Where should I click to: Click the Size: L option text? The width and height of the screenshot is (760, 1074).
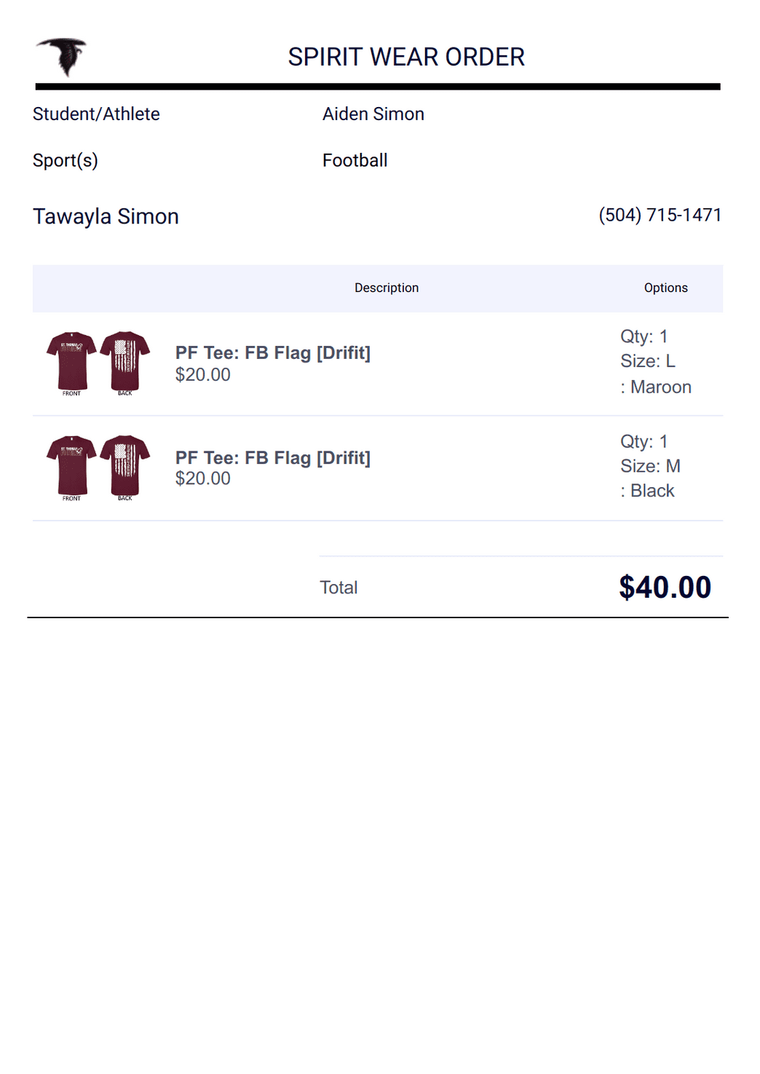648,361
